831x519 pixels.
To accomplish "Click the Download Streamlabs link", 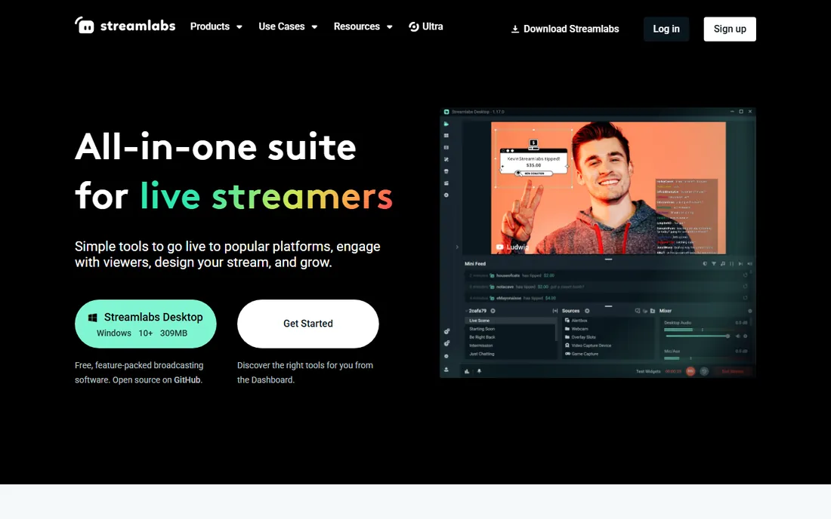I will (565, 29).
